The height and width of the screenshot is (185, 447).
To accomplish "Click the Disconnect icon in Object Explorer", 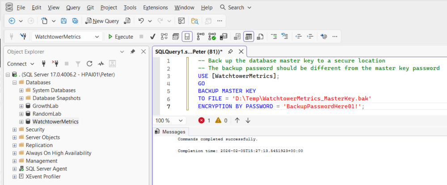I will pos(55,64).
